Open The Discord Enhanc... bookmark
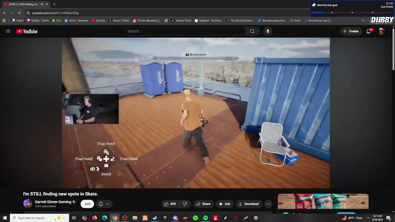This screenshot has width=395, height=222. (x=240, y=21)
